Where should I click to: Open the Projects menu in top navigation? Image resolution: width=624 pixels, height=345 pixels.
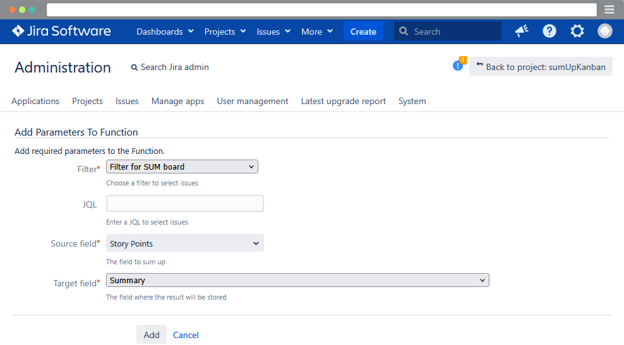coord(225,32)
